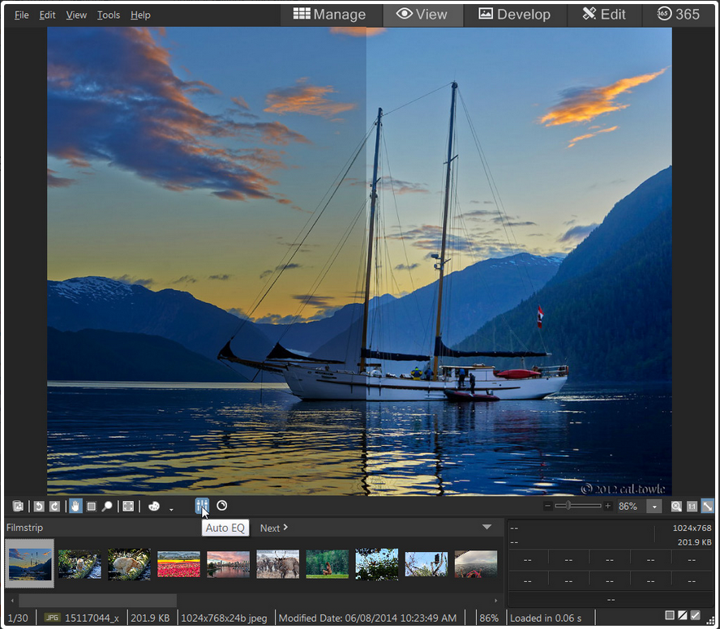Adjust the zoom slider handle
The width and height of the screenshot is (720, 629).
click(x=567, y=506)
